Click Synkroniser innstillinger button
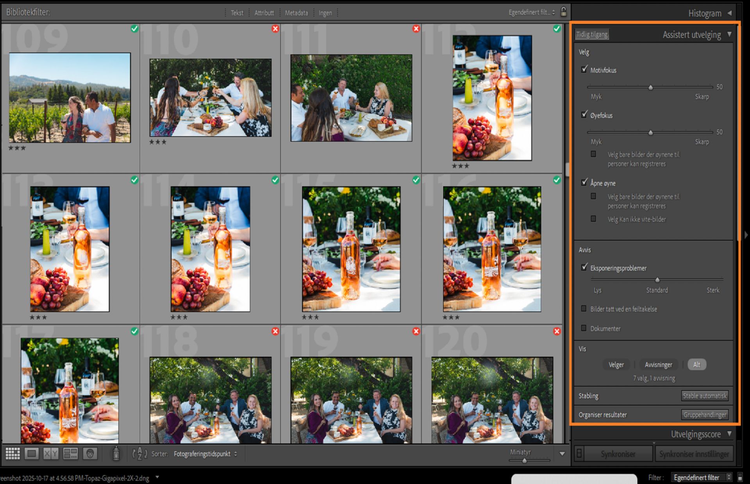Screen dimensions: 750x484 coord(694,454)
